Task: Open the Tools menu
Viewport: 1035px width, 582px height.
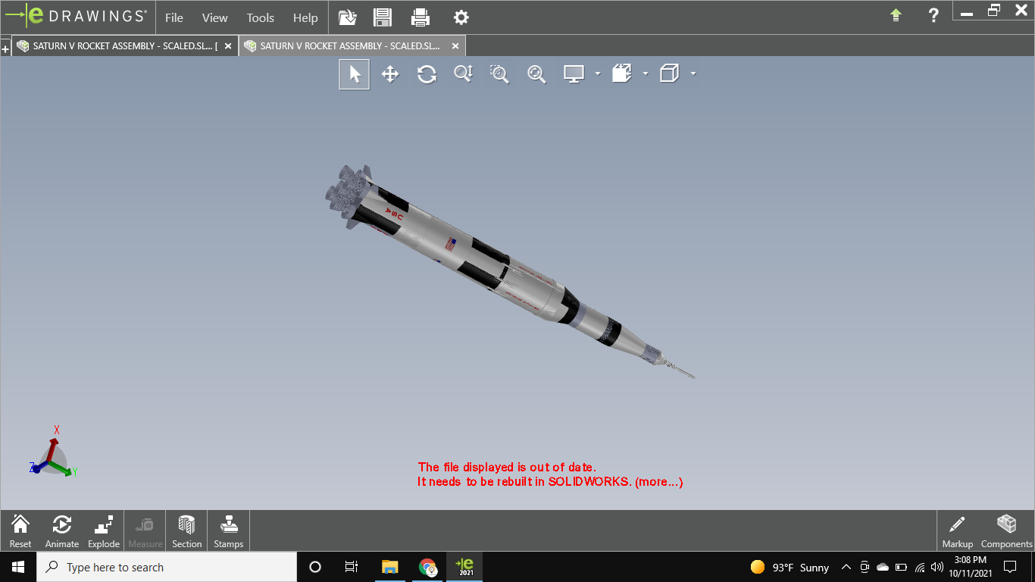Action: (260, 17)
